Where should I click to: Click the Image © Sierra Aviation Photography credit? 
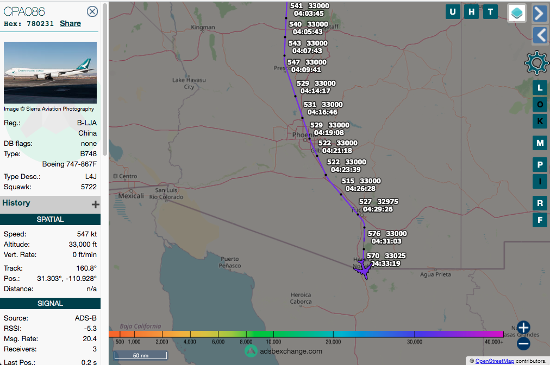[49, 109]
